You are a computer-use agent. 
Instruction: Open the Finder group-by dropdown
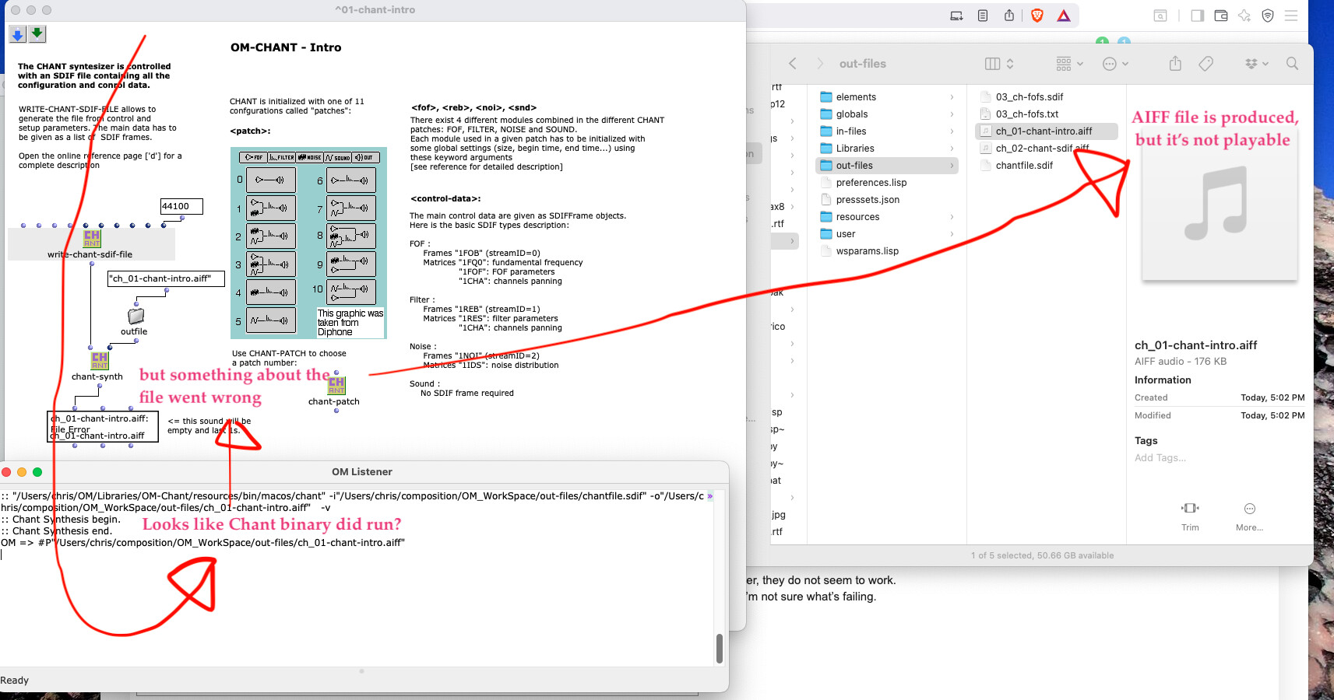(x=1069, y=64)
